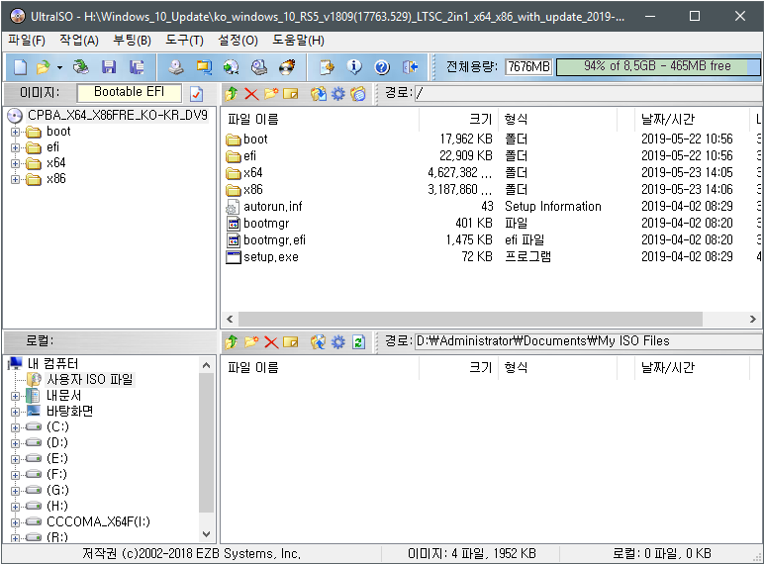The height and width of the screenshot is (564, 764).
Task: Click the local pane Rename icon
Action: point(290,342)
